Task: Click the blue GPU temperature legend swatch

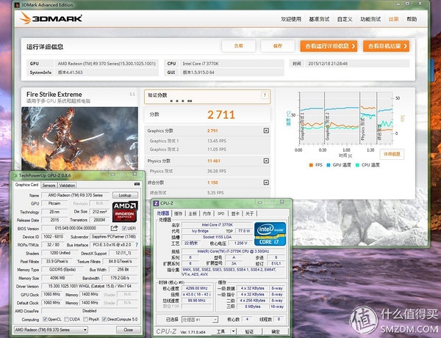Action: 329,165
